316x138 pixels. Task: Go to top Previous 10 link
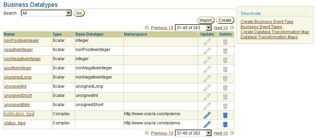pyautogui.click(x=162, y=28)
